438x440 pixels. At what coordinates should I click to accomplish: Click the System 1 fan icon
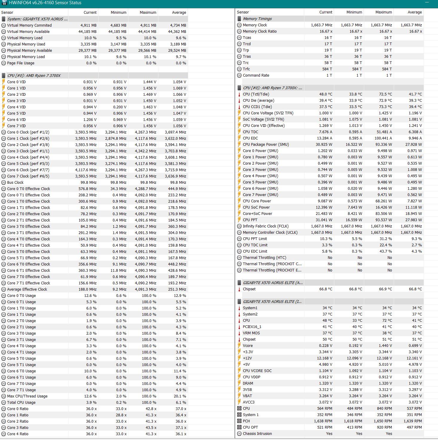[x=239, y=415]
